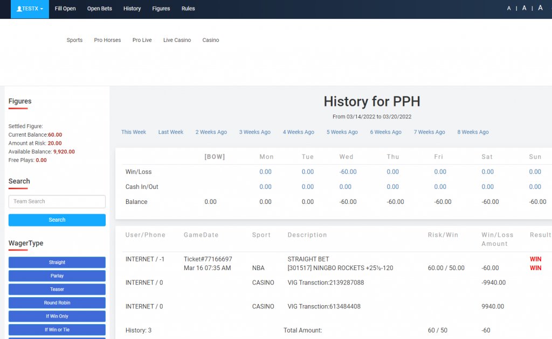Toggle the Teaser wager type filter

point(57,289)
